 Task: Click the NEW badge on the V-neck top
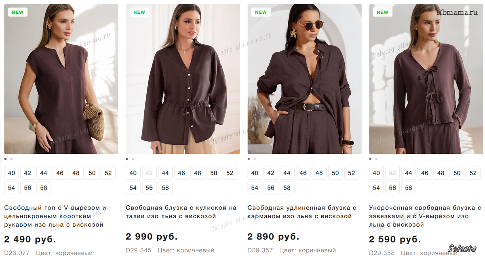[x=18, y=12]
